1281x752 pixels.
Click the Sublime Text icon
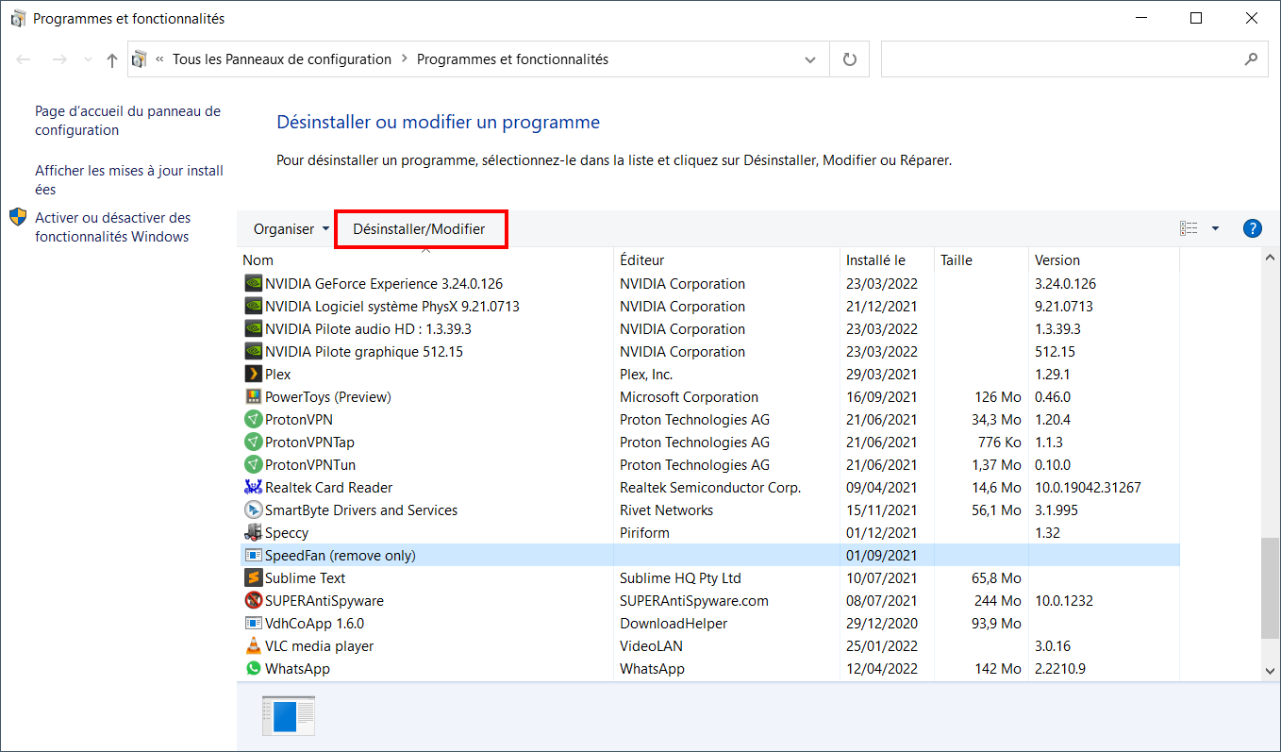pos(253,578)
